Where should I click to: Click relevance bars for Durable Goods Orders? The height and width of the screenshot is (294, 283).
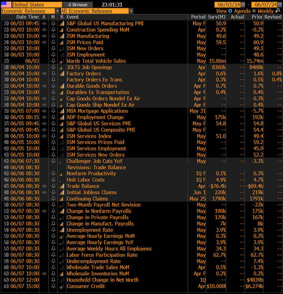point(62,86)
